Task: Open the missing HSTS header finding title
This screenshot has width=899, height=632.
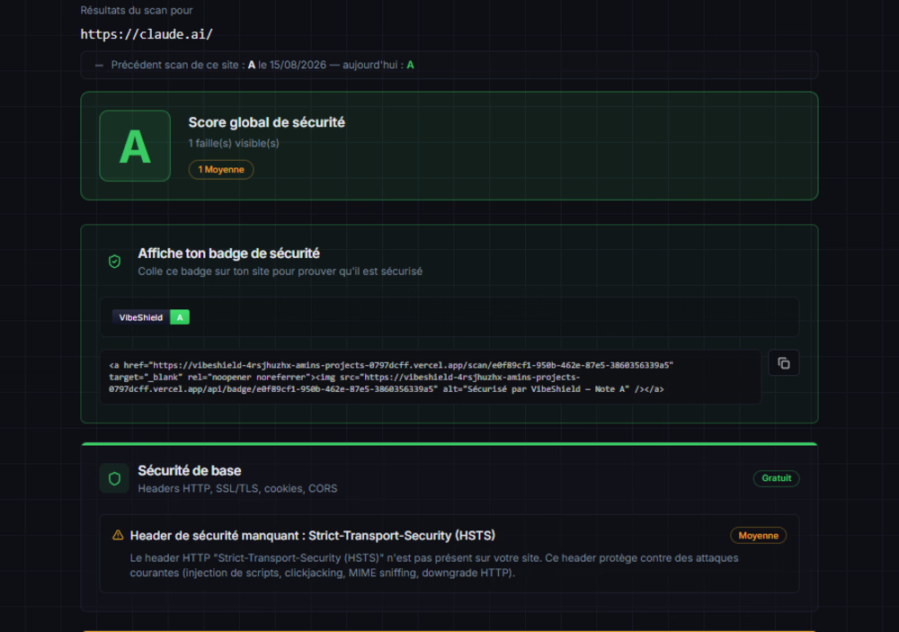Action: point(313,536)
